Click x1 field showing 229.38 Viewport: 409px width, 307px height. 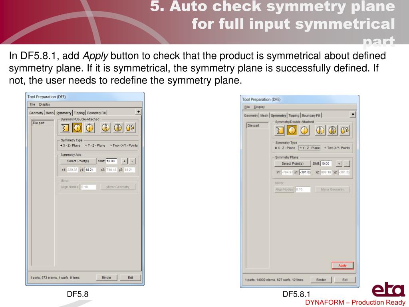pos(72,169)
